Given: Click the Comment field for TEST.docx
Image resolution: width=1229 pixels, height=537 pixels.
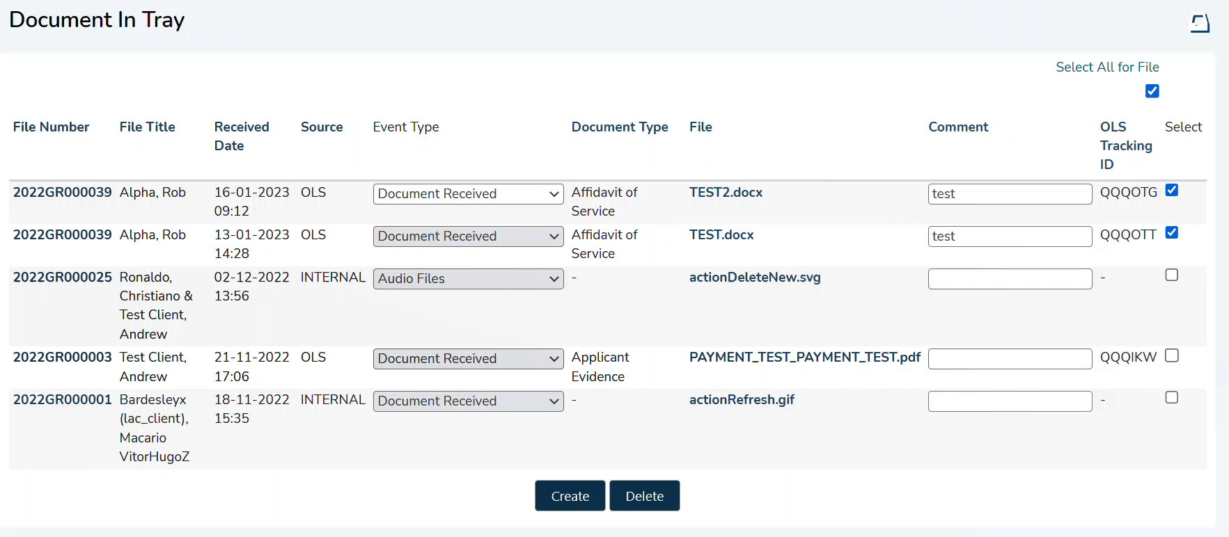Looking at the screenshot, I should [x=1010, y=237].
